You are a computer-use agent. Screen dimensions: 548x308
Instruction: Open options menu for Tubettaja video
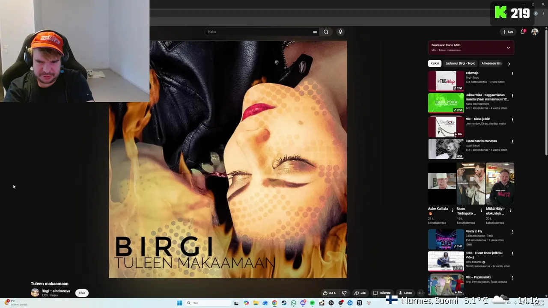point(512,74)
